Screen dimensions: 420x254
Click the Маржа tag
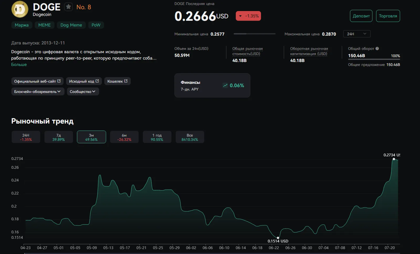(22, 25)
